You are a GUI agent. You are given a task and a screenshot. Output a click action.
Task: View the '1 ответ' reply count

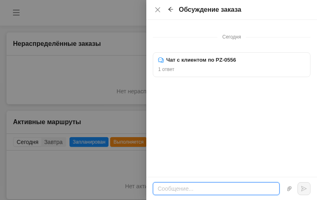pos(166,69)
